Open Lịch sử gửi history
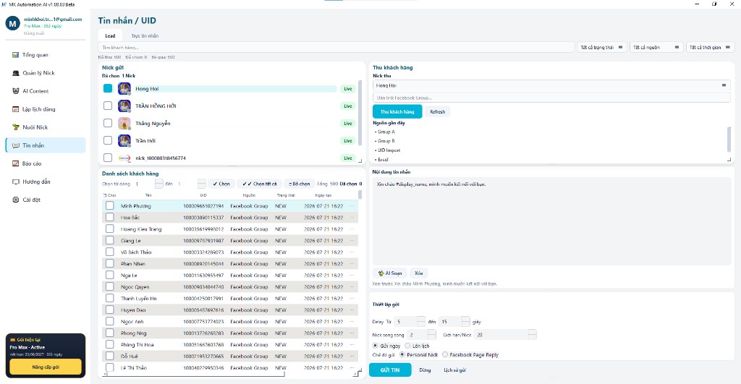This screenshot has width=741, height=384. tap(454, 370)
